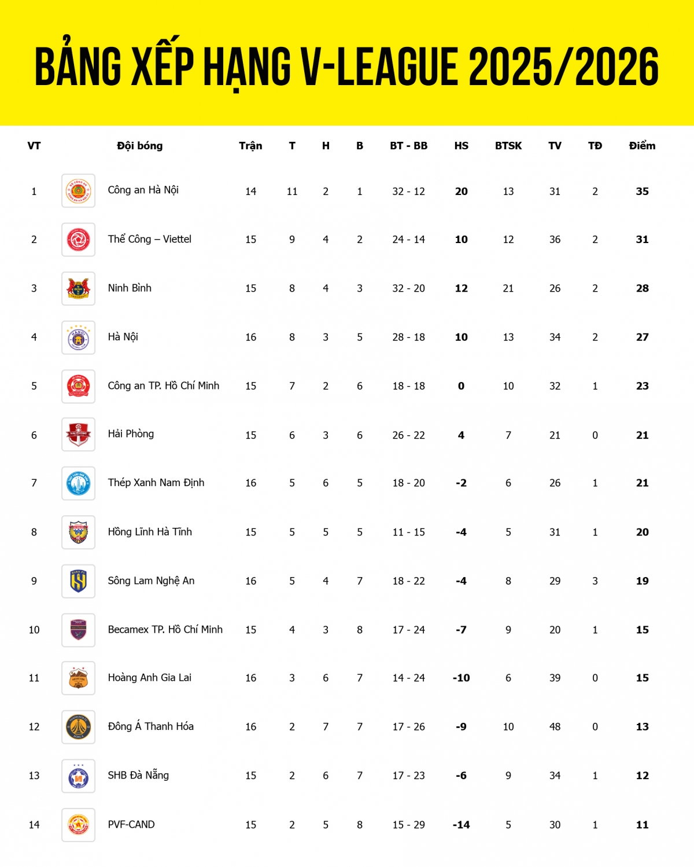Select the Đội bóng column header
The height and width of the screenshot is (867, 694).
tap(140, 146)
